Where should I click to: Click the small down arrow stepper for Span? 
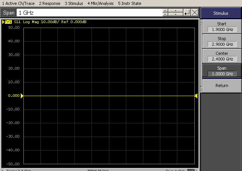(x=165, y=14)
